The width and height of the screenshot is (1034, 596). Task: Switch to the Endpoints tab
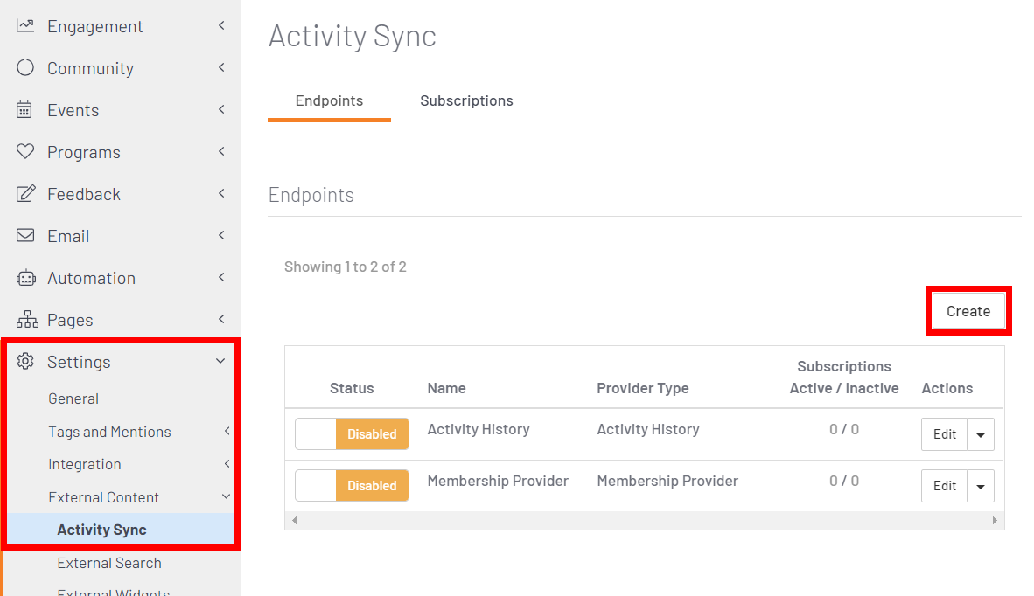[x=329, y=100]
